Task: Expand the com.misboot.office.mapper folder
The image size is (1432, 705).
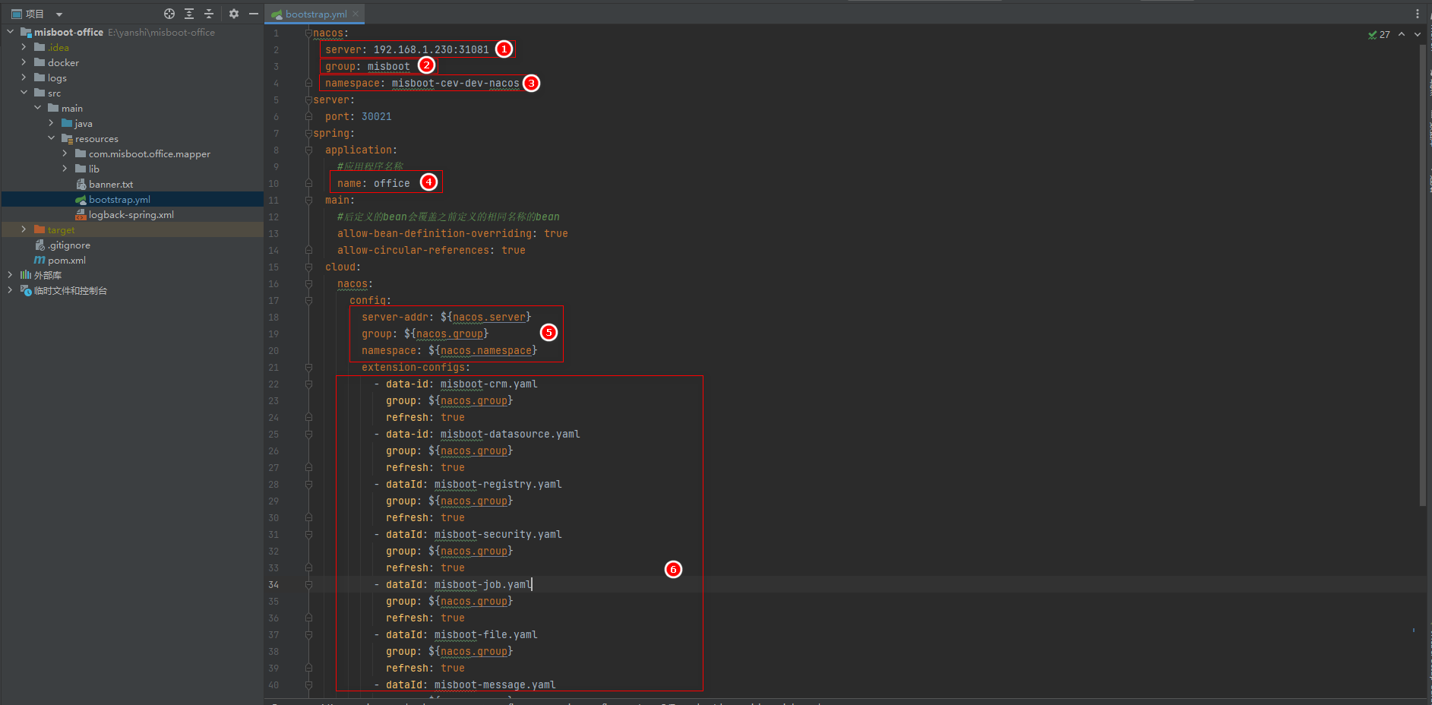Action: (x=65, y=153)
